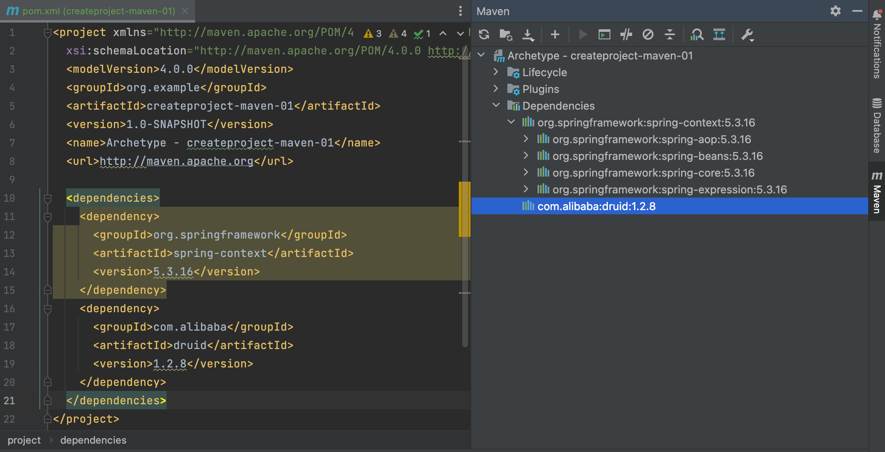Toggle fold marker on dependencies line 10
Viewport: 885px width, 452px height.
48,198
